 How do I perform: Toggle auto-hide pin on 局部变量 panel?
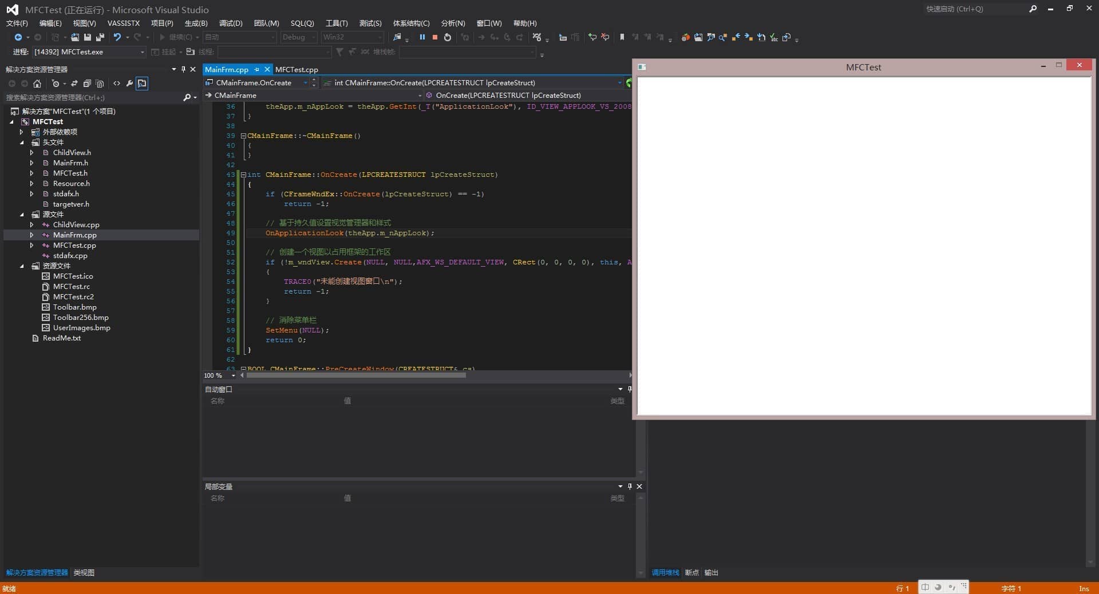(x=630, y=486)
